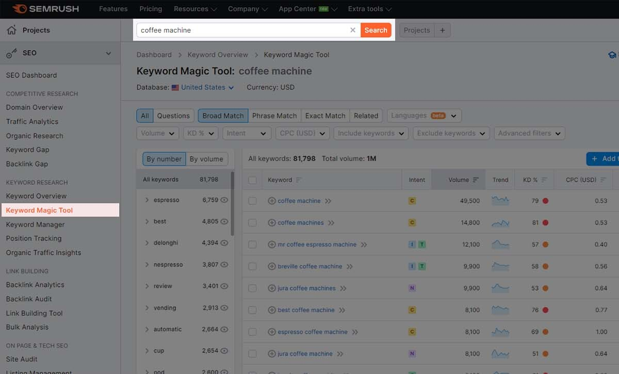Click the sort icon in the Keyword column header
The width and height of the screenshot is (619, 374).
tap(299, 180)
